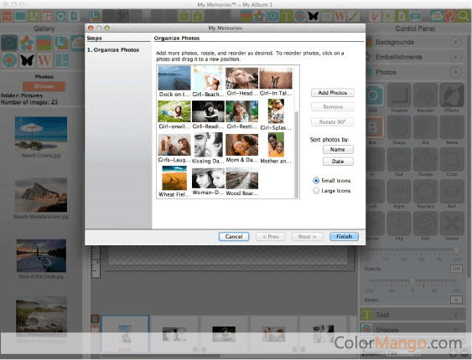Select the 'Mom & Da...' photo thumbnail
The image size is (472, 360).
(241, 145)
